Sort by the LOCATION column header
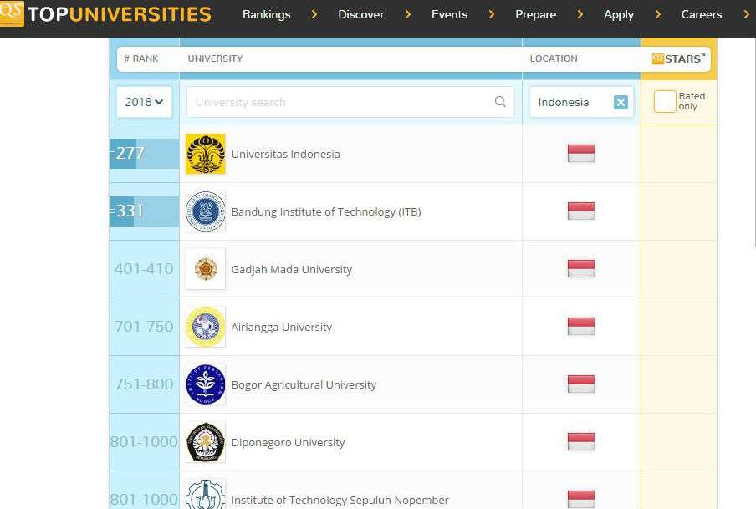 pos(554,59)
